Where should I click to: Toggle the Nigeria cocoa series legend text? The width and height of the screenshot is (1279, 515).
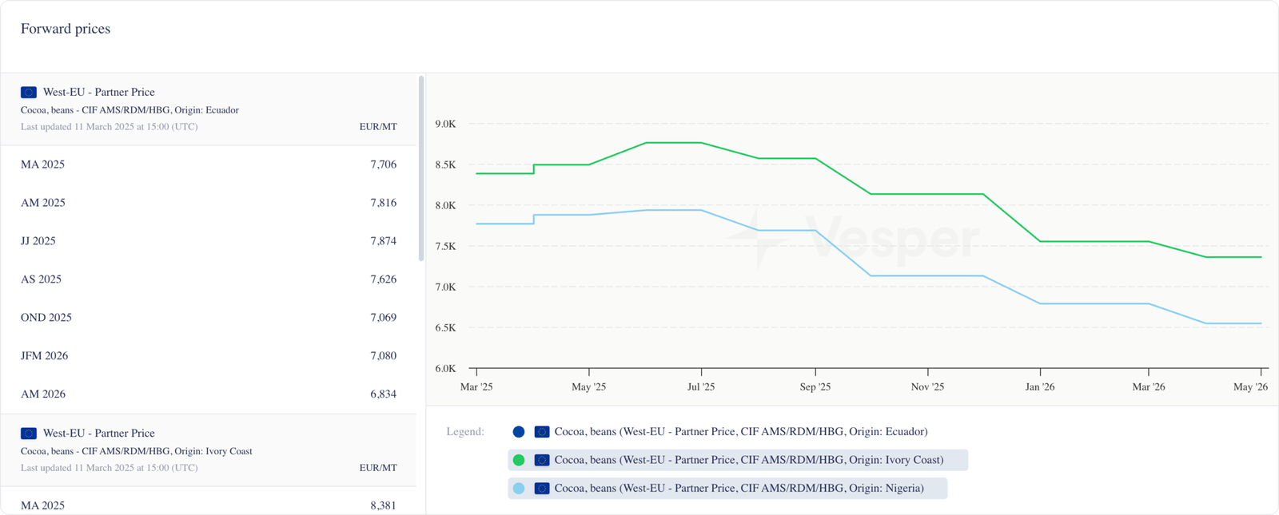[x=739, y=488]
